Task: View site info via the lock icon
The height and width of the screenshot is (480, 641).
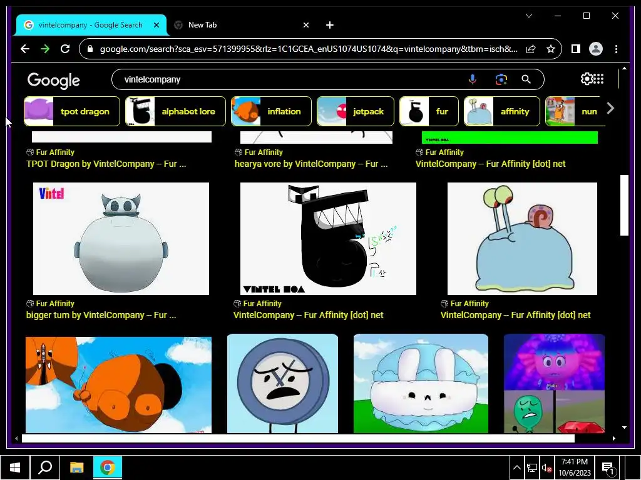Action: tap(90, 49)
